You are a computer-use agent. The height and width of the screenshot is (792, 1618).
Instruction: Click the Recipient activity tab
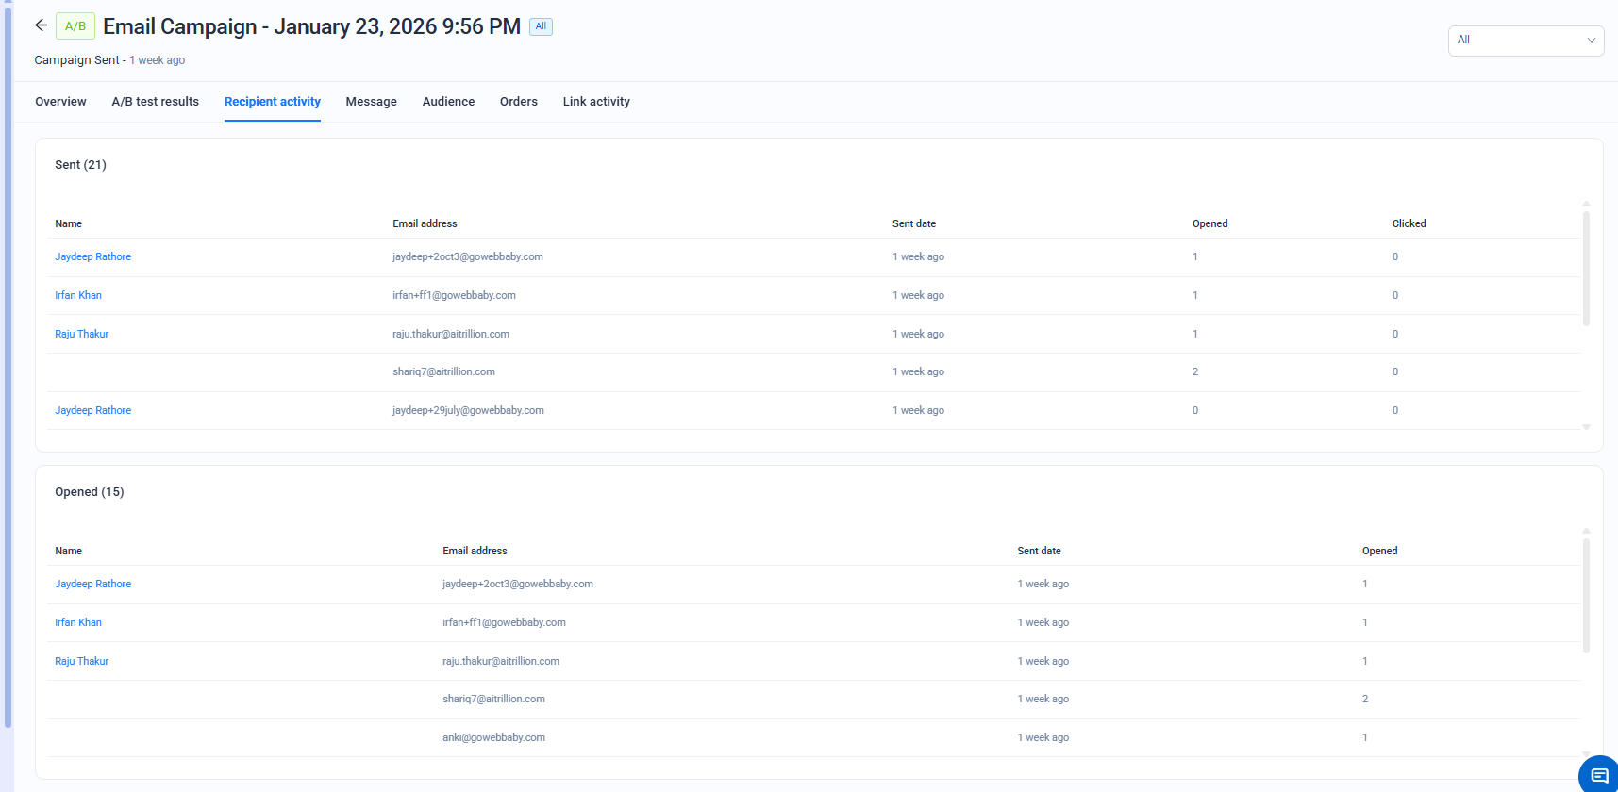272,102
